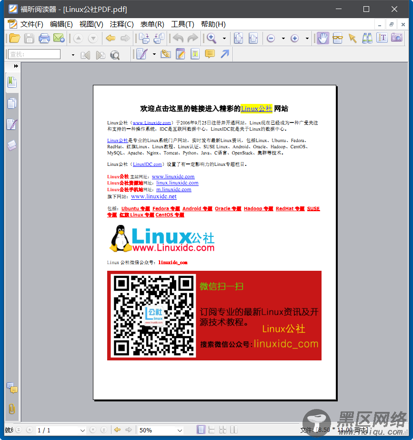Screen dimensions: 413x440
Task: Select the magnifier zoom-in tool
Action: 212,38
